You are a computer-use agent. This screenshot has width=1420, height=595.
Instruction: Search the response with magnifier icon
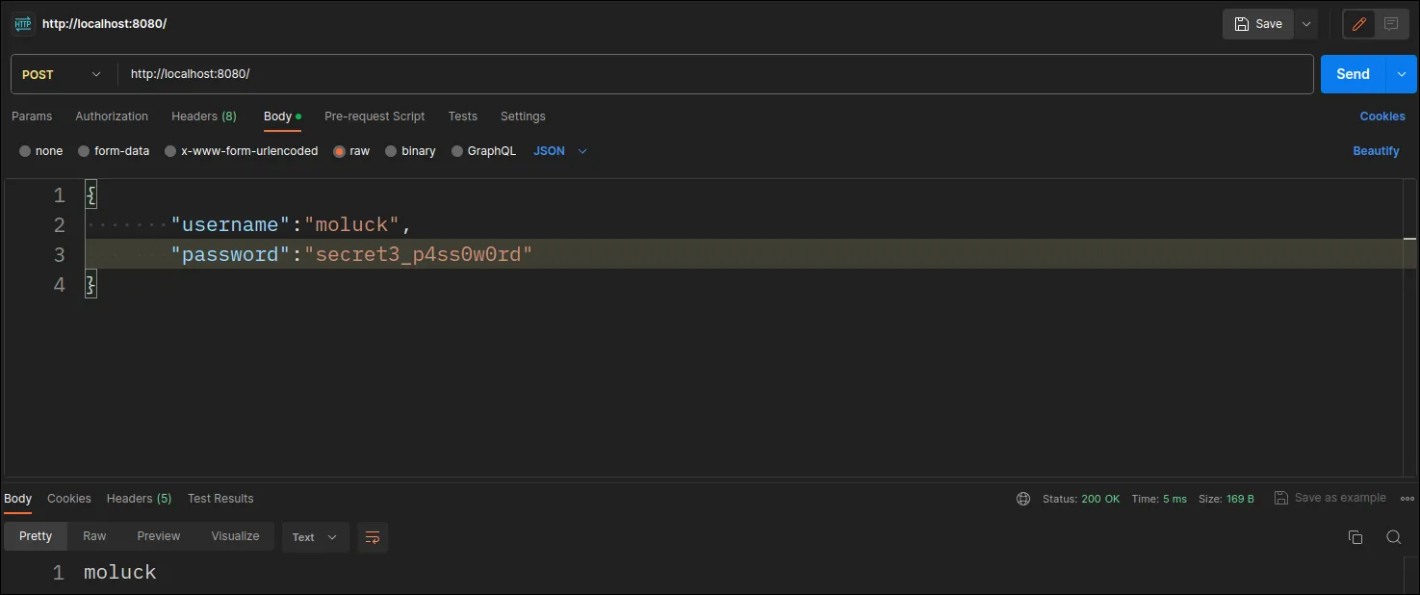coord(1393,537)
